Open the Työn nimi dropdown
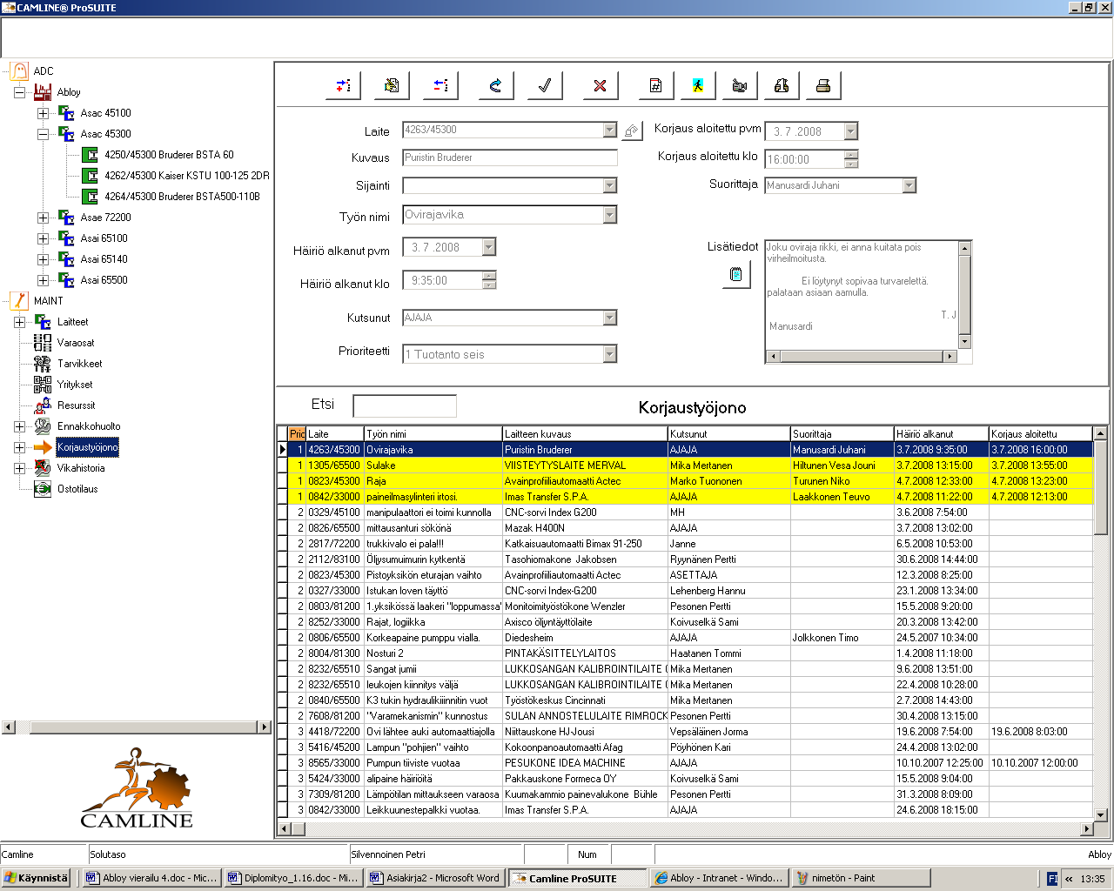The height and width of the screenshot is (891, 1114). 609,214
